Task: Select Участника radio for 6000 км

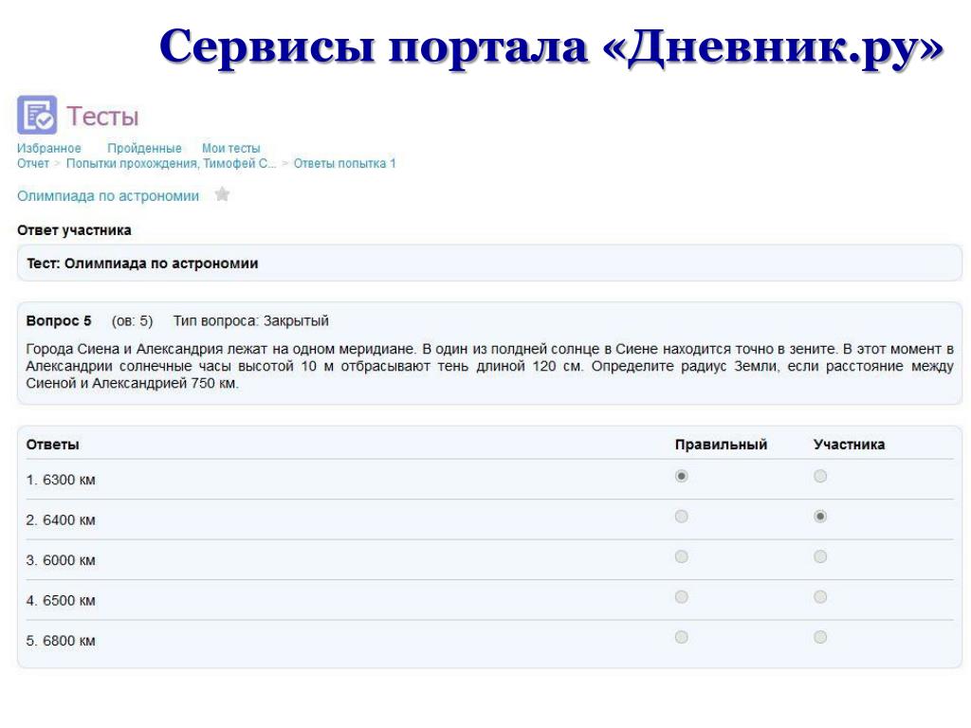Action: [820, 556]
